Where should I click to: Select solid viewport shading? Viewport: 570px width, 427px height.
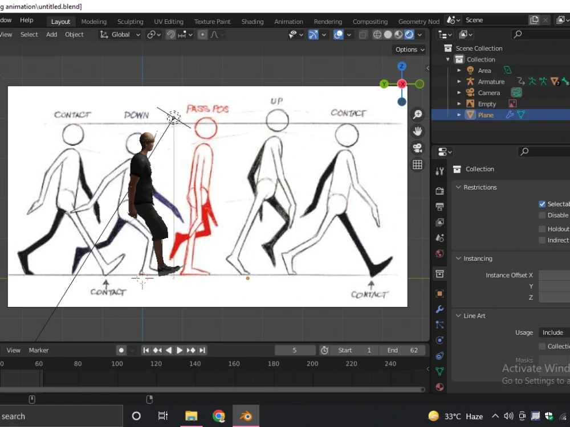pyautogui.click(x=388, y=35)
